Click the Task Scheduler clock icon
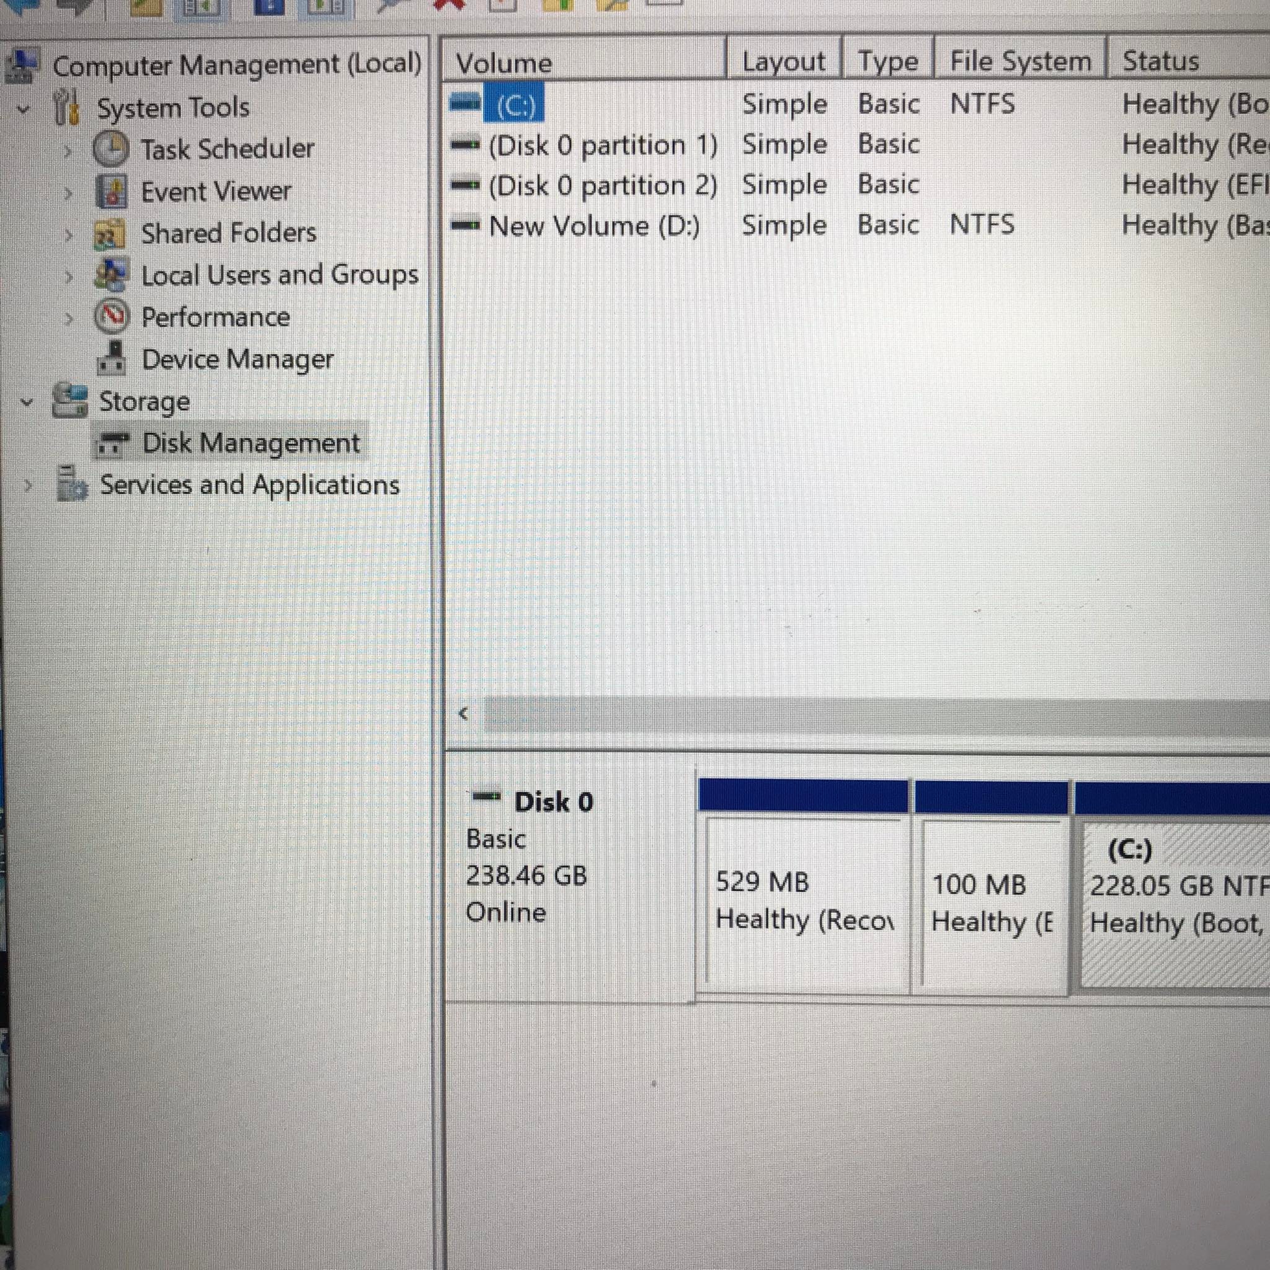Image resolution: width=1270 pixels, height=1270 pixels. click(x=110, y=149)
